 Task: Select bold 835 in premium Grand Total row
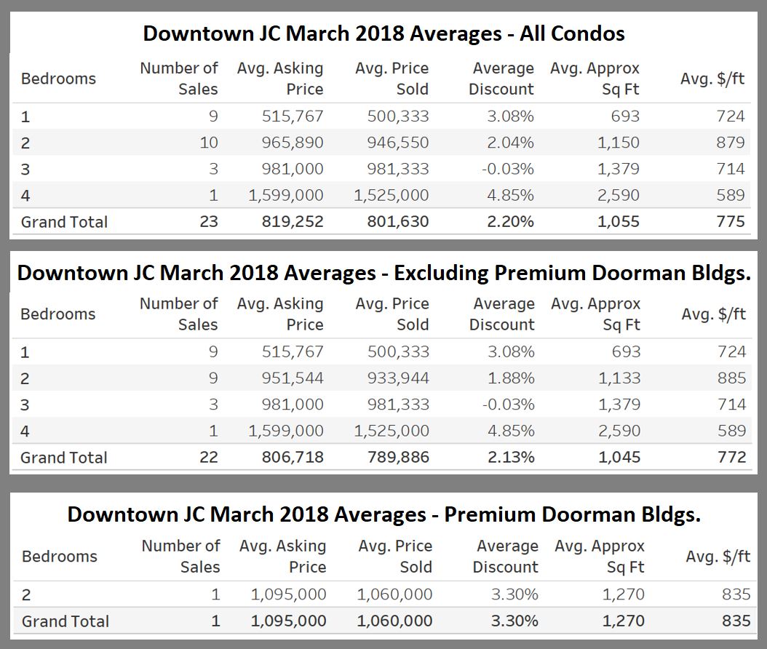[736, 621]
